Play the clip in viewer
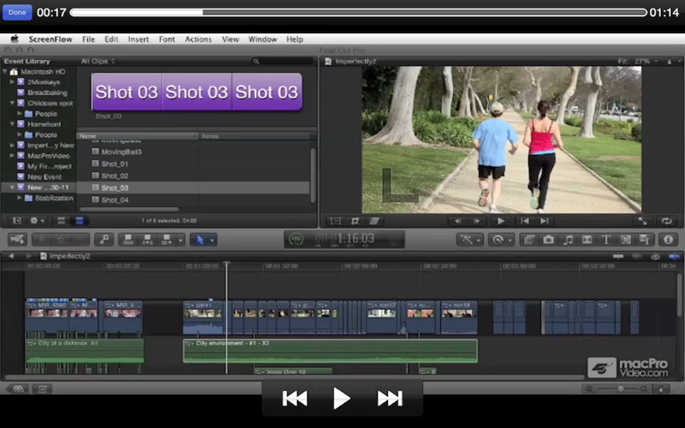 (501, 221)
